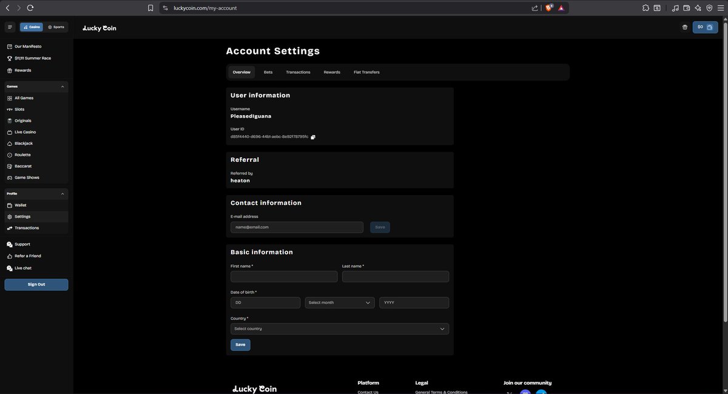Open the footer Contact Us link
This screenshot has height=394, width=728.
pyautogui.click(x=368, y=392)
